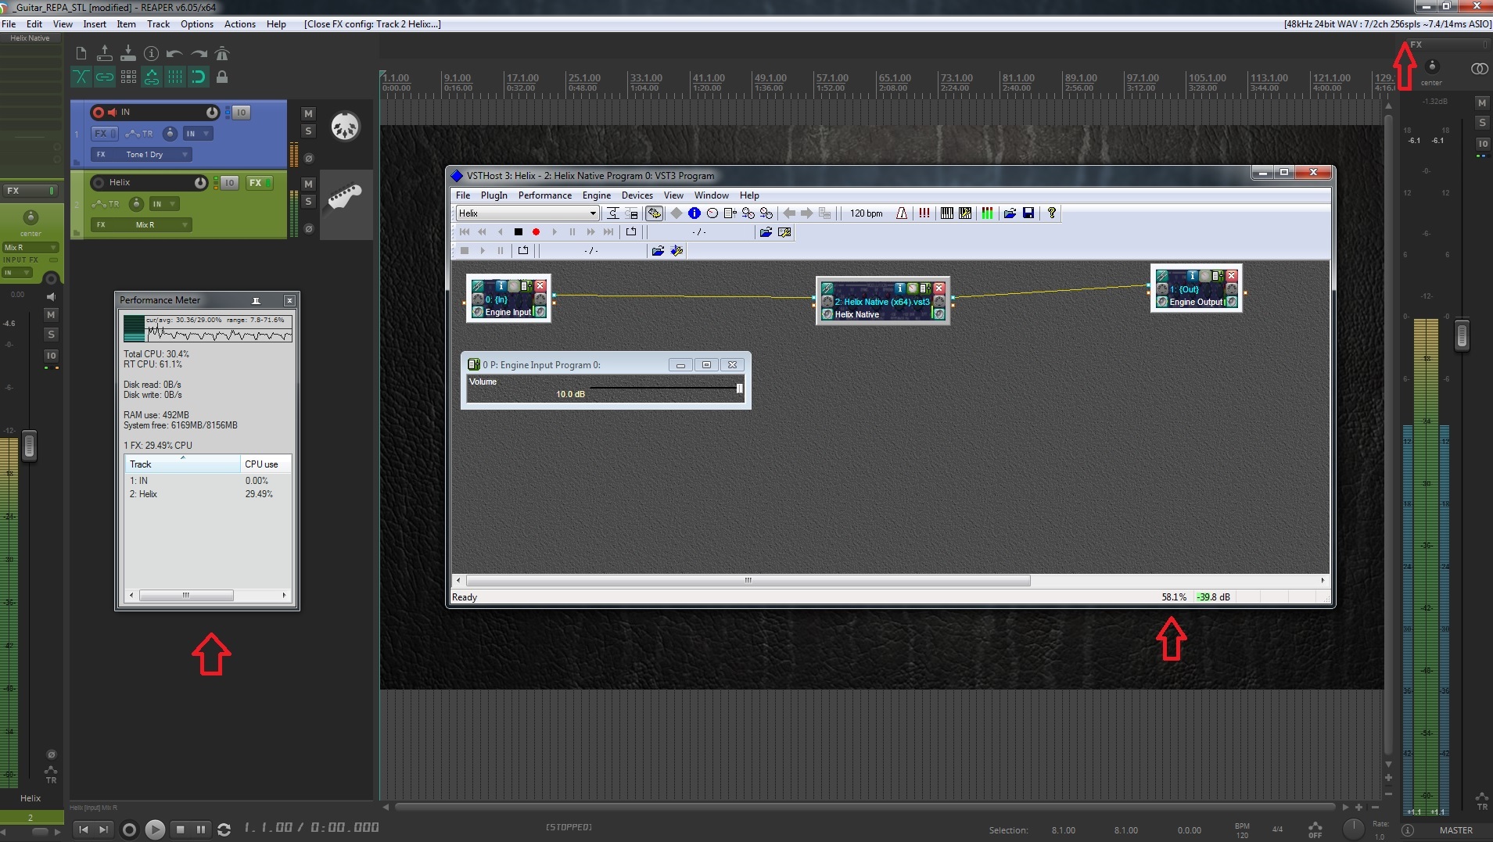Click the VSTHost horizontal scrollbar

coord(748,580)
